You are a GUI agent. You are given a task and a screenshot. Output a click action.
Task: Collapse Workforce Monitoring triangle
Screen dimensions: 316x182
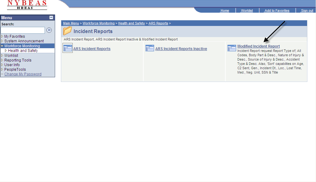(2, 46)
